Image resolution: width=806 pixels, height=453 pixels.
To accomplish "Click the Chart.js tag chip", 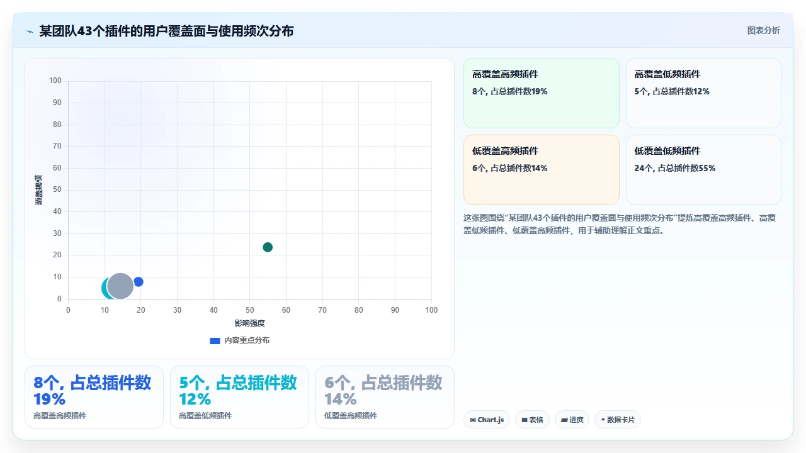I will pos(487,420).
